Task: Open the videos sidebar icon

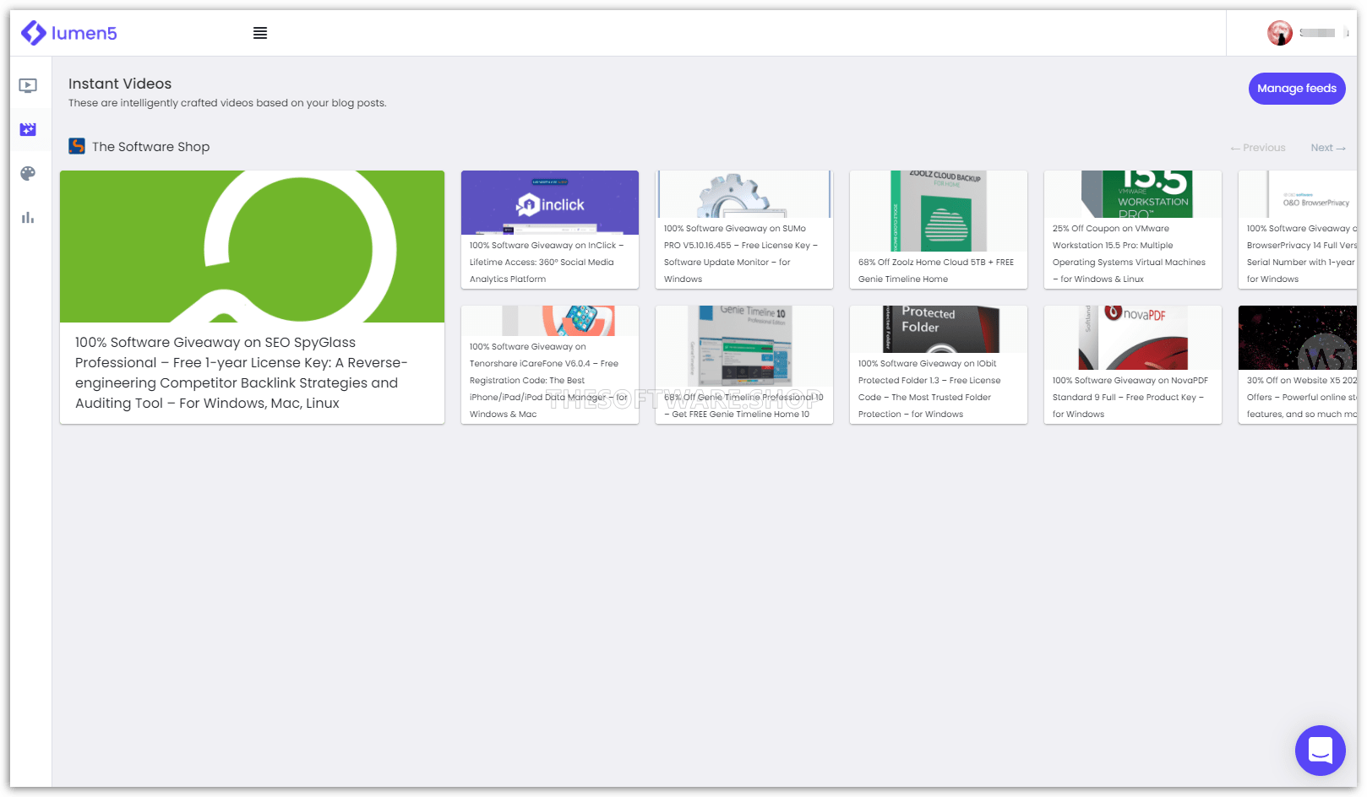Action: tap(28, 85)
